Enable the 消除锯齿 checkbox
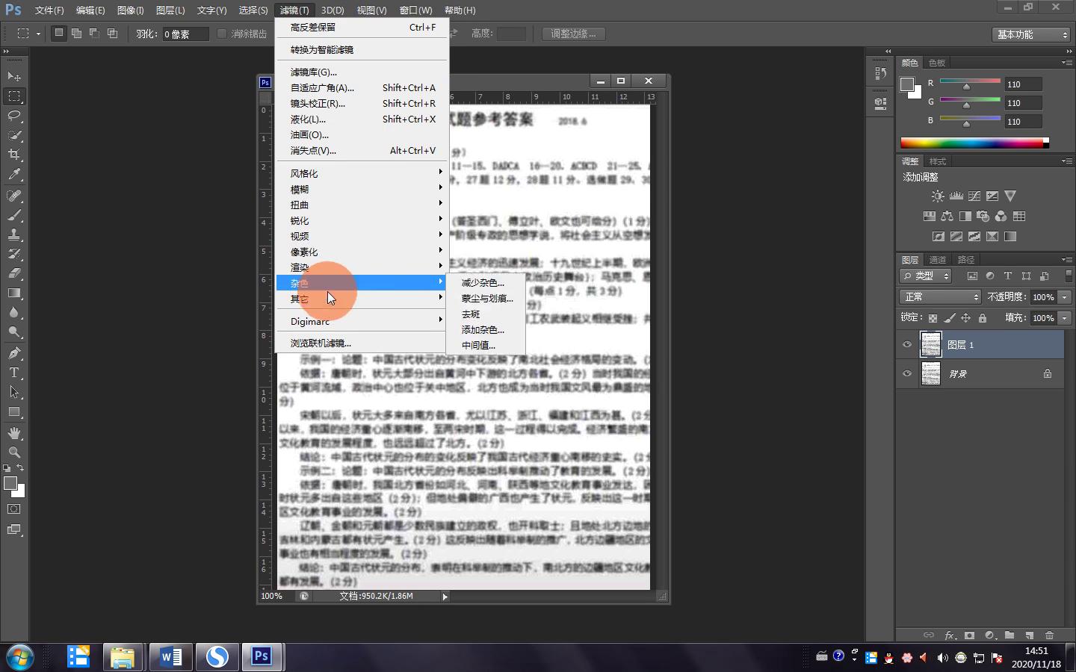 (x=222, y=34)
